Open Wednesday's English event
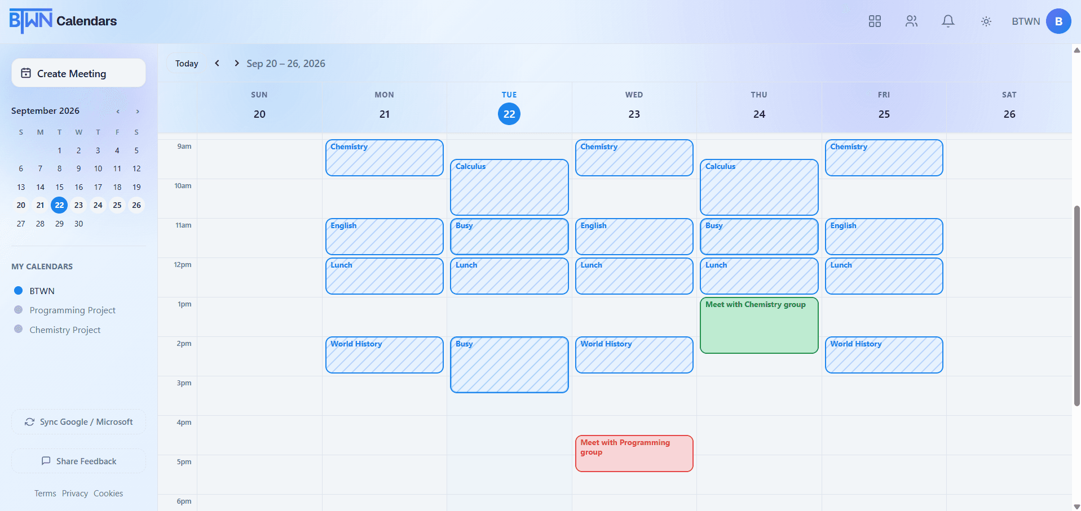 tap(634, 237)
